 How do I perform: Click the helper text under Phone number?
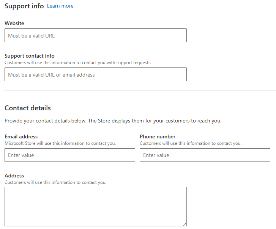[191, 143]
